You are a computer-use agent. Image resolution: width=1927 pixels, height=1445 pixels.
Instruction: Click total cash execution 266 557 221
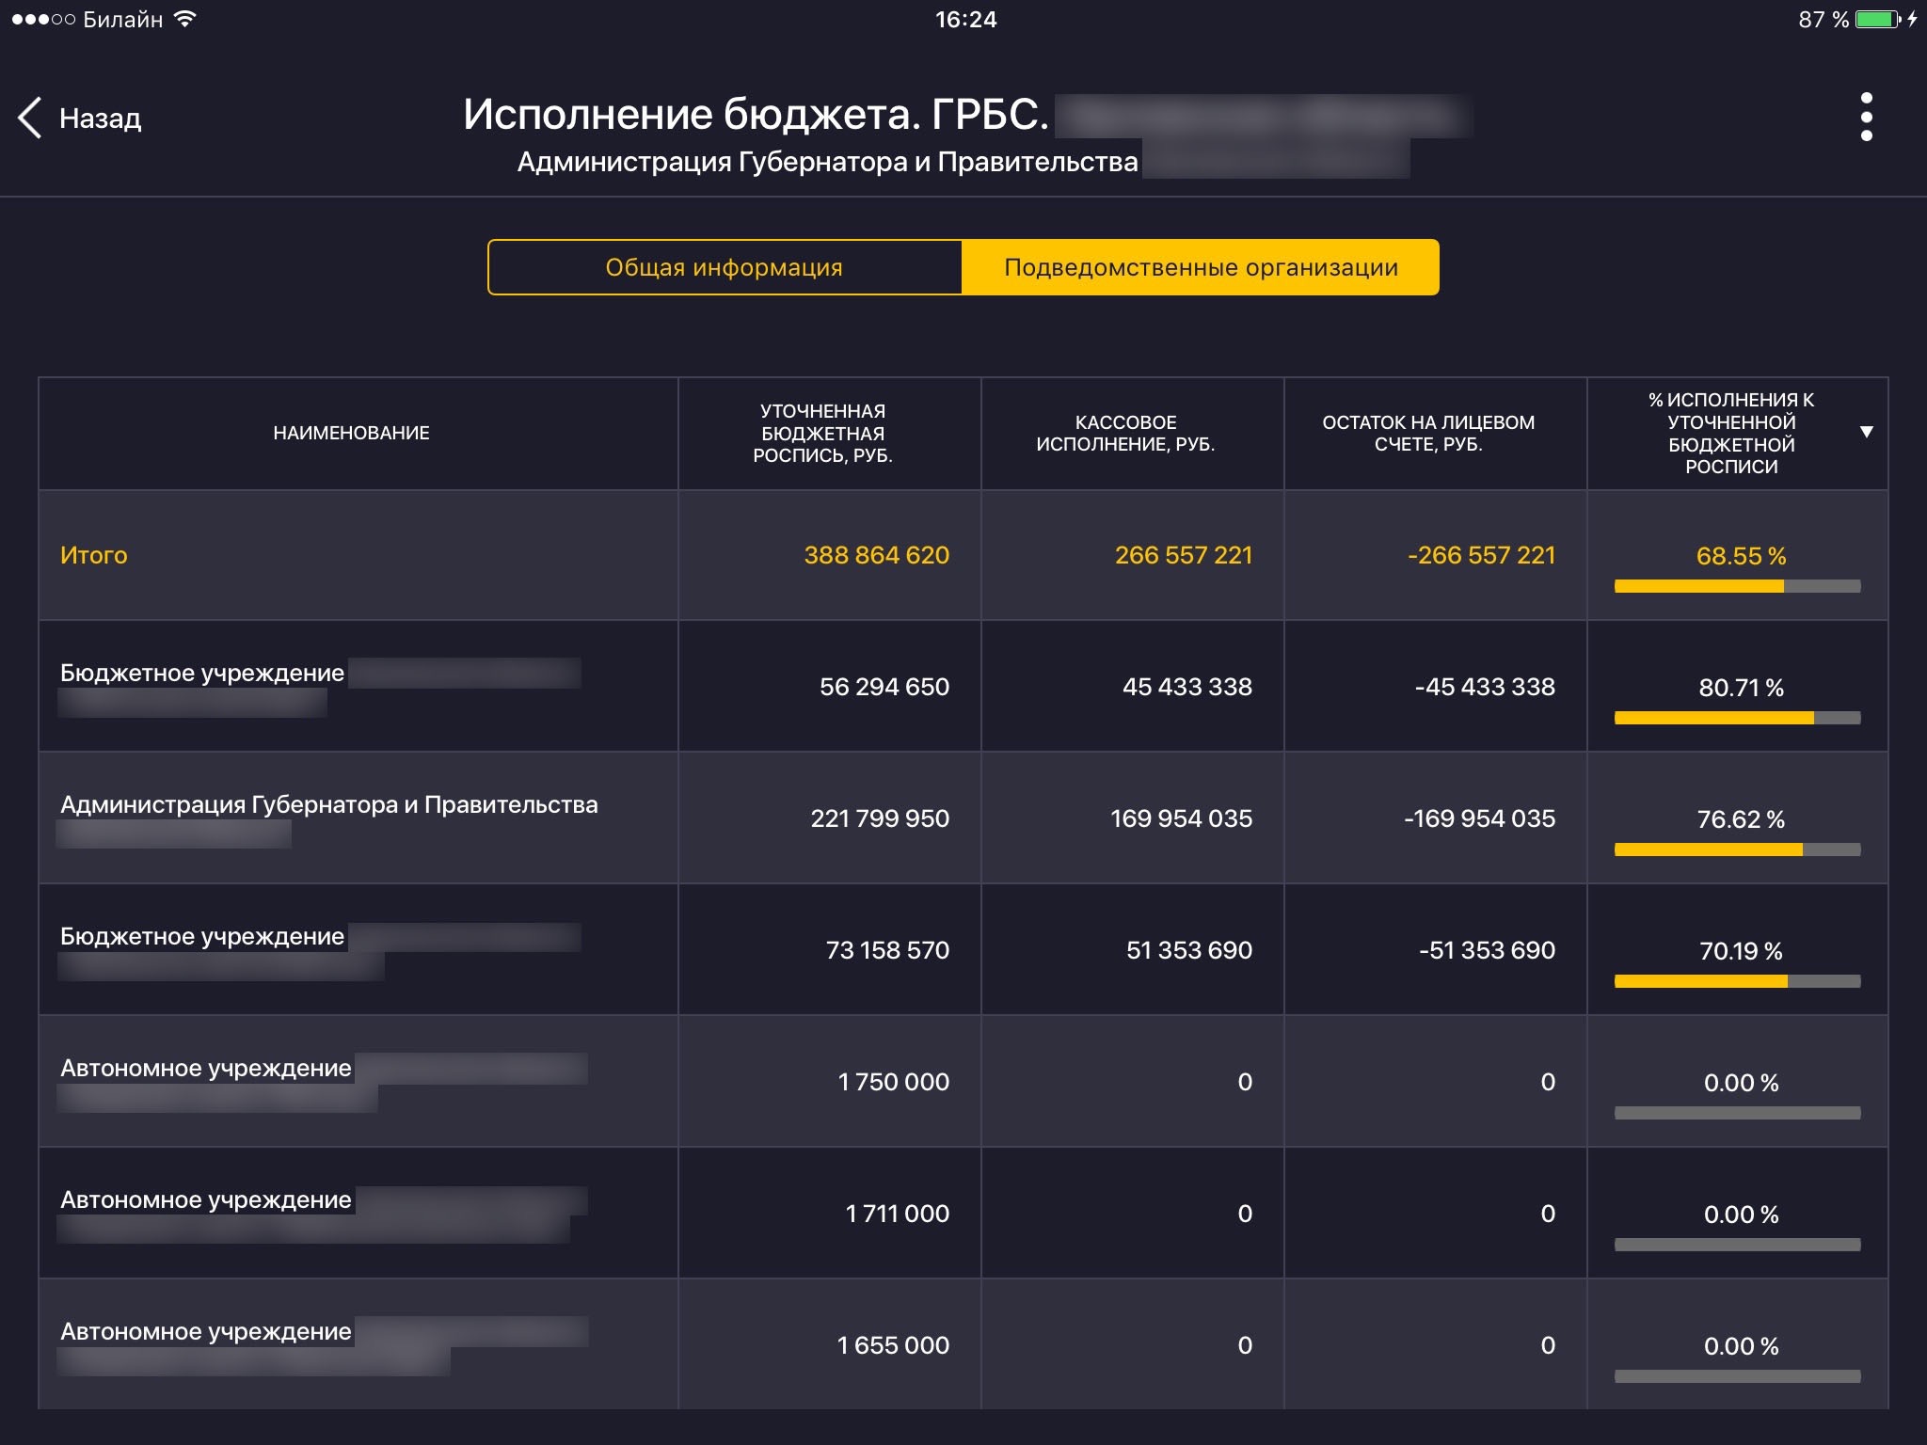(1184, 555)
